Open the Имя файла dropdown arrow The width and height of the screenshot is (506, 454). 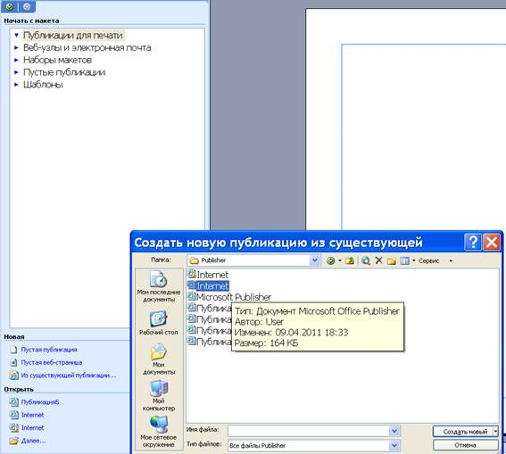coord(394,431)
